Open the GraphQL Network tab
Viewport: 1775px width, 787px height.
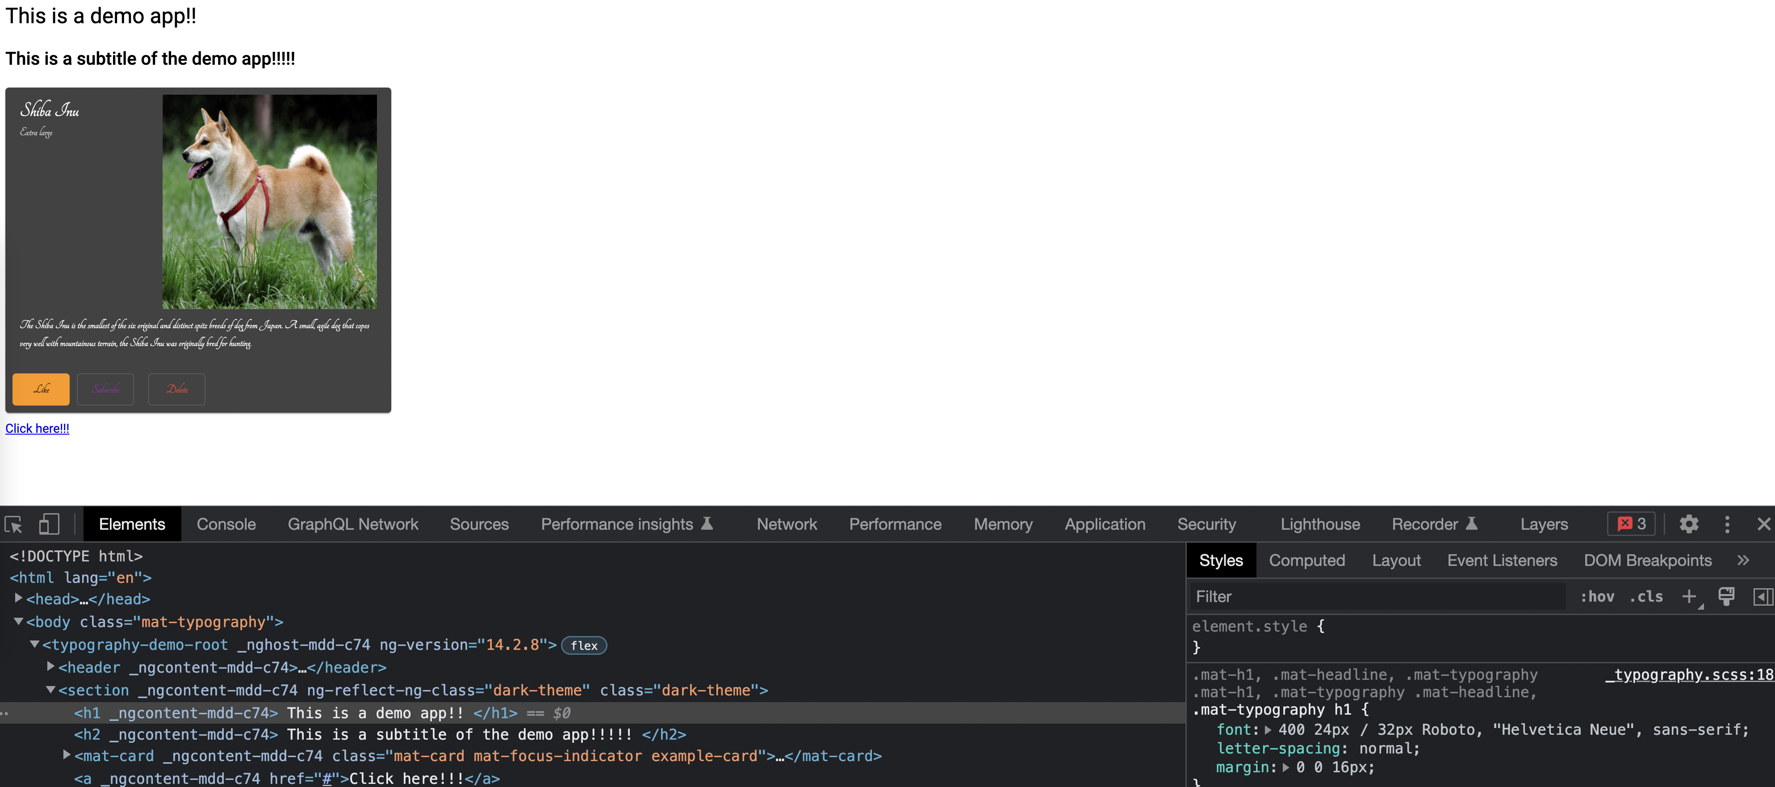[353, 524]
